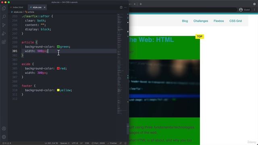Change language mode CSS in status bar
This screenshot has height=145, width=258.
tap(87, 143)
